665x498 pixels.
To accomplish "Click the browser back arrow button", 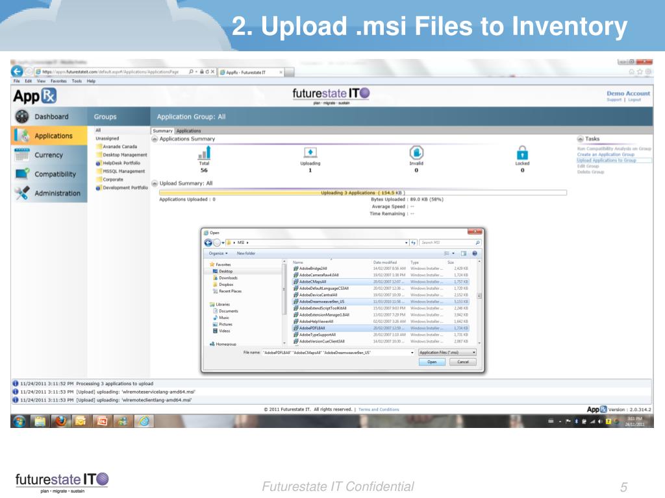I will click(17, 71).
